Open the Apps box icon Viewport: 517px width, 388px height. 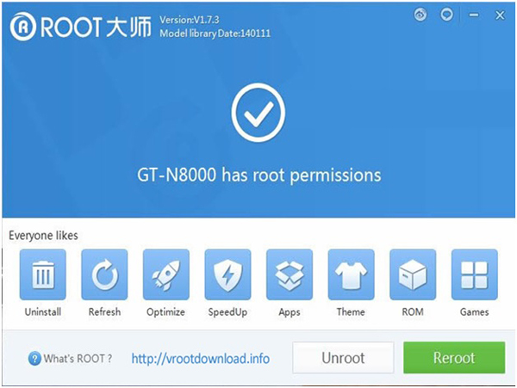point(290,274)
